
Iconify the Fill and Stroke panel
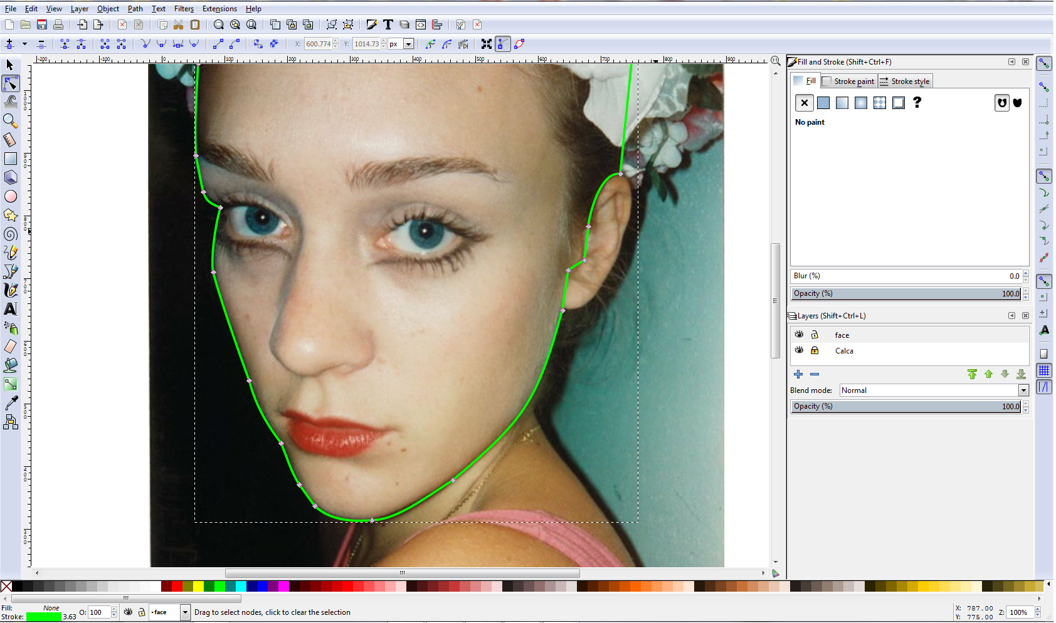[x=1011, y=62]
